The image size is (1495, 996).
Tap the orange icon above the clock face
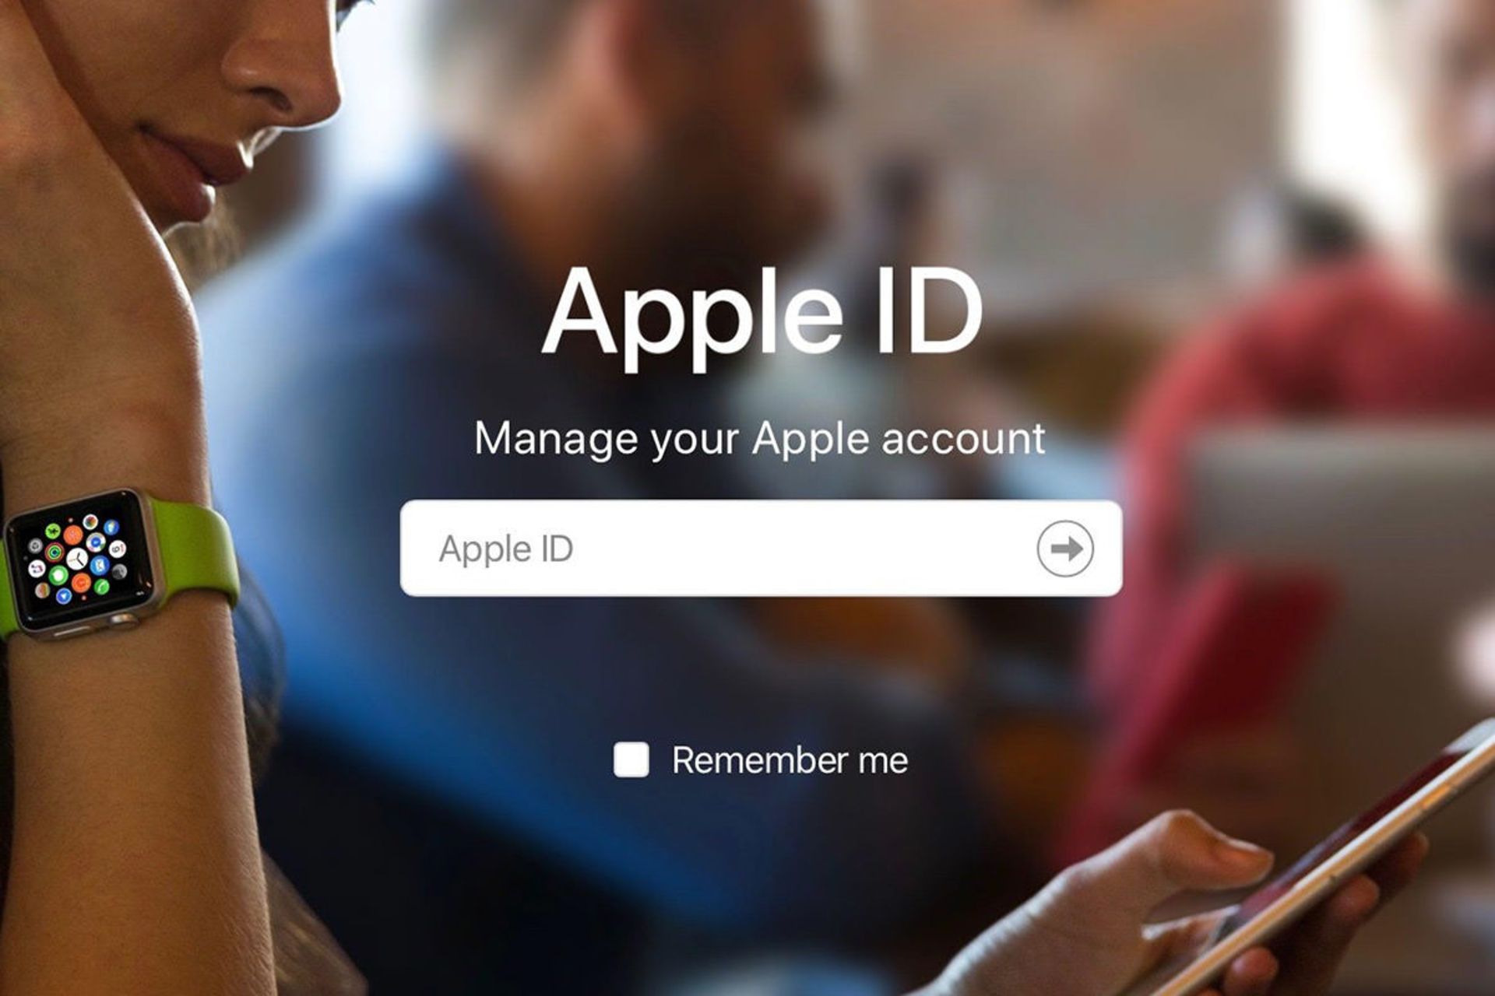(73, 535)
